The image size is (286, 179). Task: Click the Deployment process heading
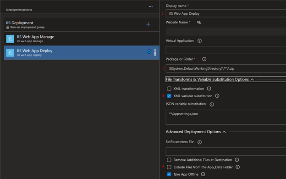point(19,10)
